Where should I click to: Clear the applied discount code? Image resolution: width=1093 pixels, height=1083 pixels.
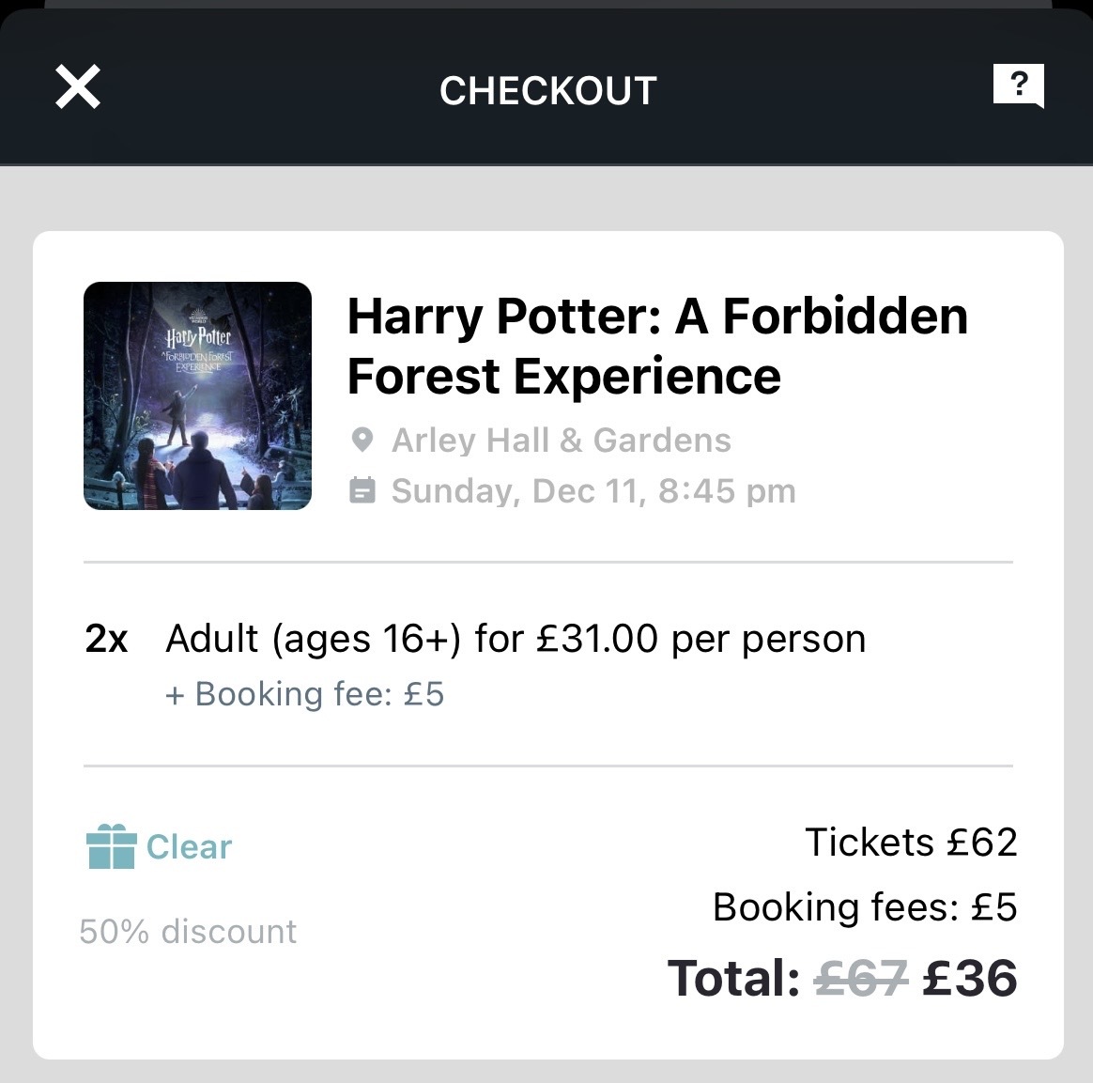(188, 846)
